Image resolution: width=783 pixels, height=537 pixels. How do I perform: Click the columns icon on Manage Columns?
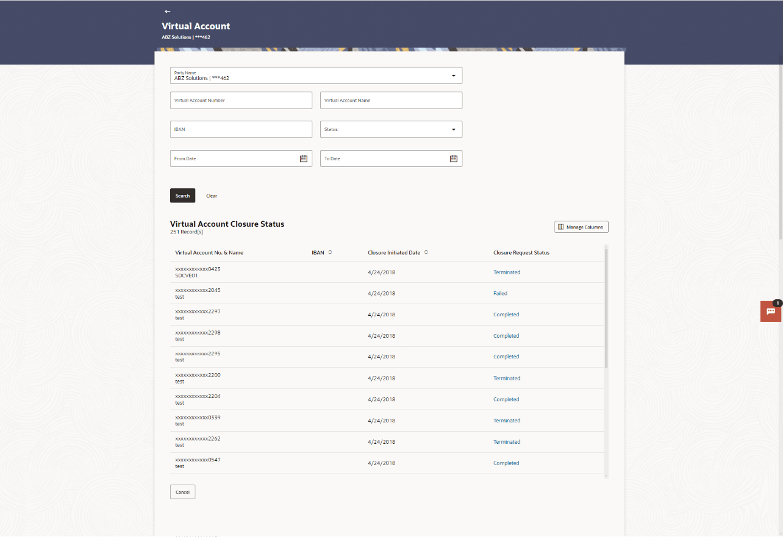tap(560, 226)
